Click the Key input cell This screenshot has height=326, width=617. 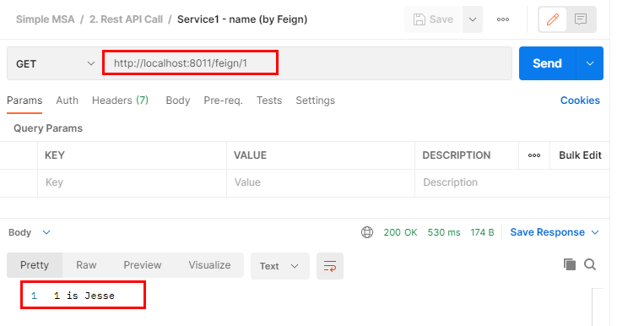(x=132, y=182)
